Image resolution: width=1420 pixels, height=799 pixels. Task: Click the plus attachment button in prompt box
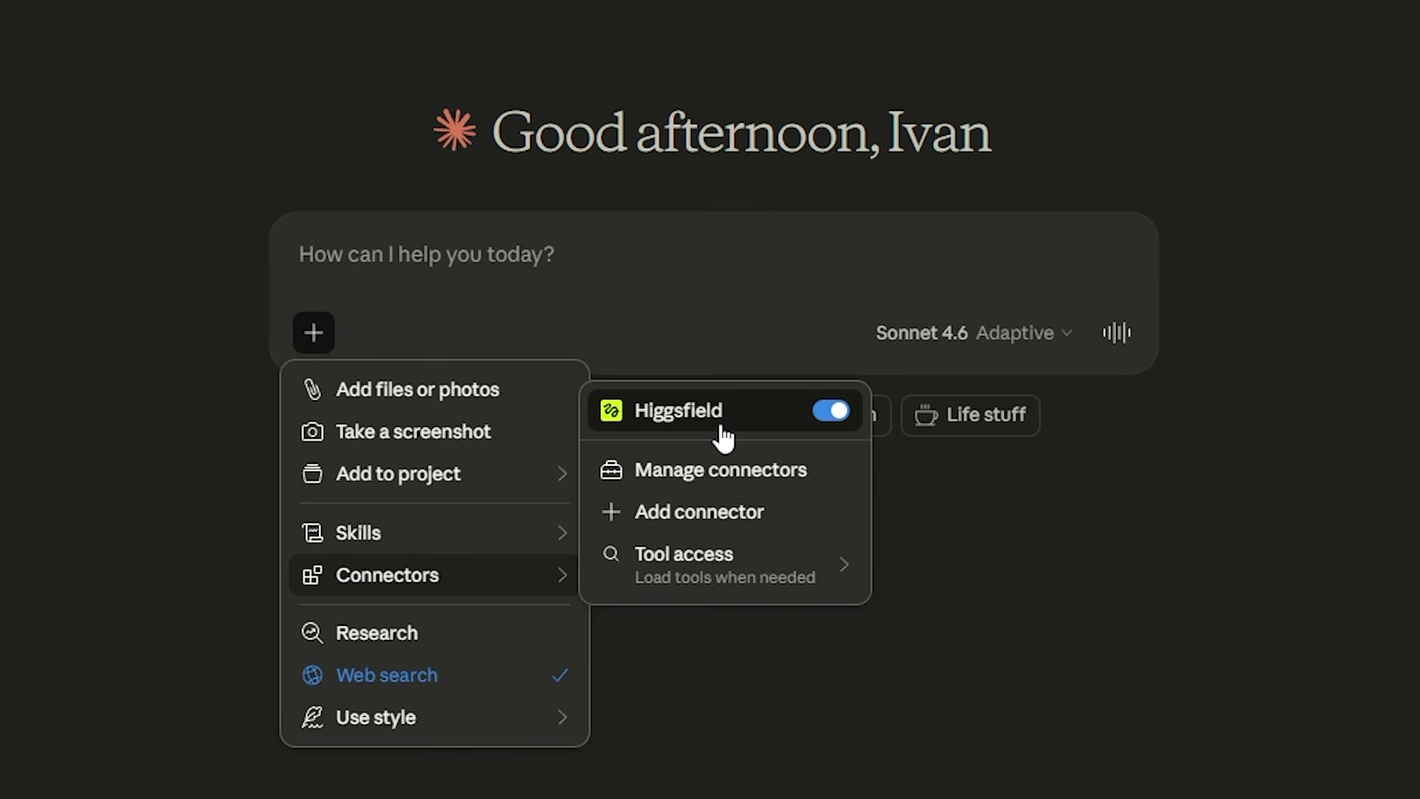(x=314, y=333)
